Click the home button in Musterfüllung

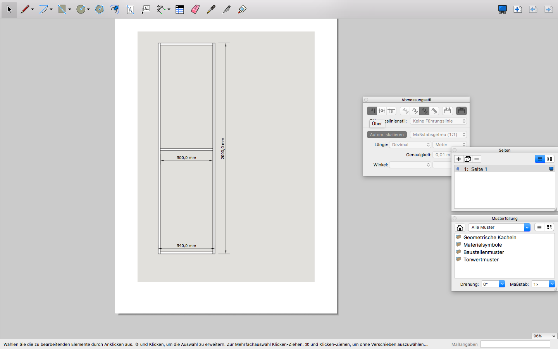click(460, 228)
